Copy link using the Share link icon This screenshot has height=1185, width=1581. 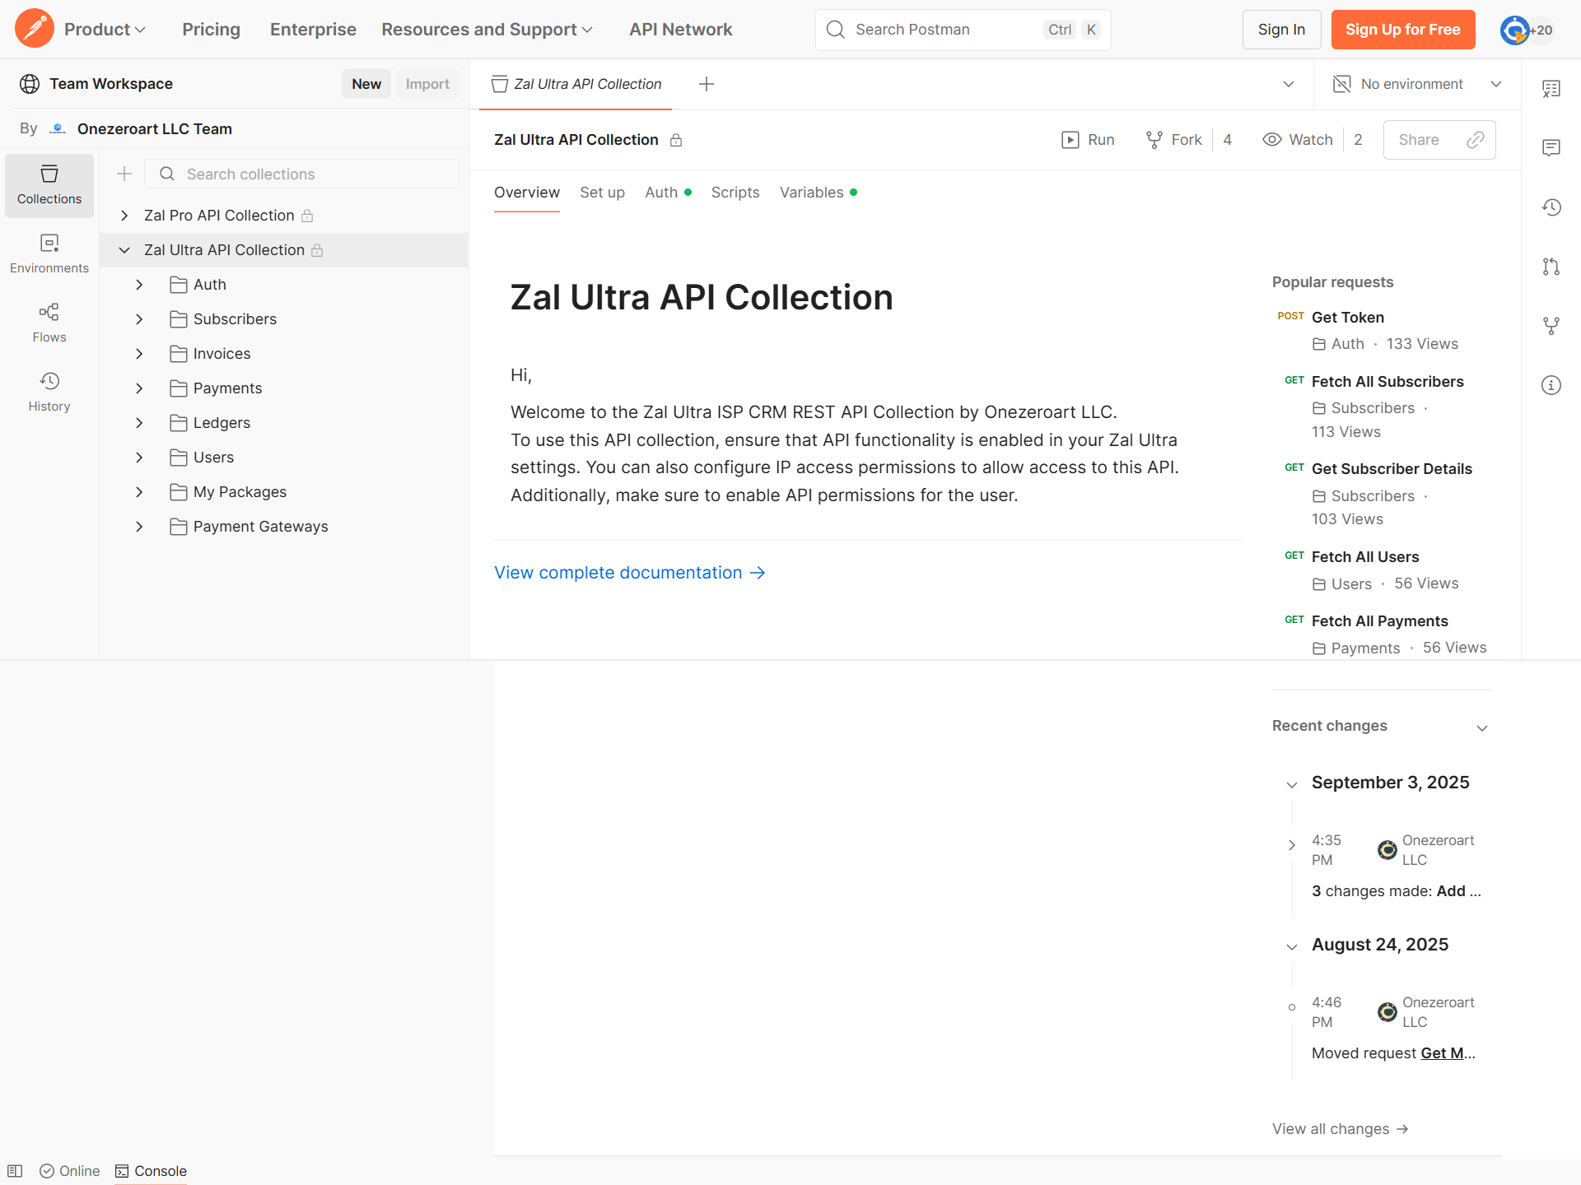click(x=1476, y=140)
